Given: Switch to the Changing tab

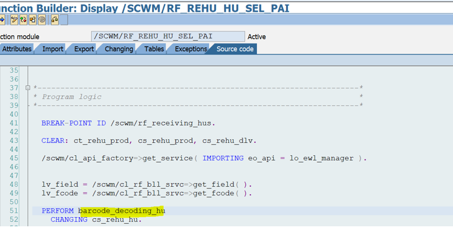Looking at the screenshot, I should [x=119, y=49].
